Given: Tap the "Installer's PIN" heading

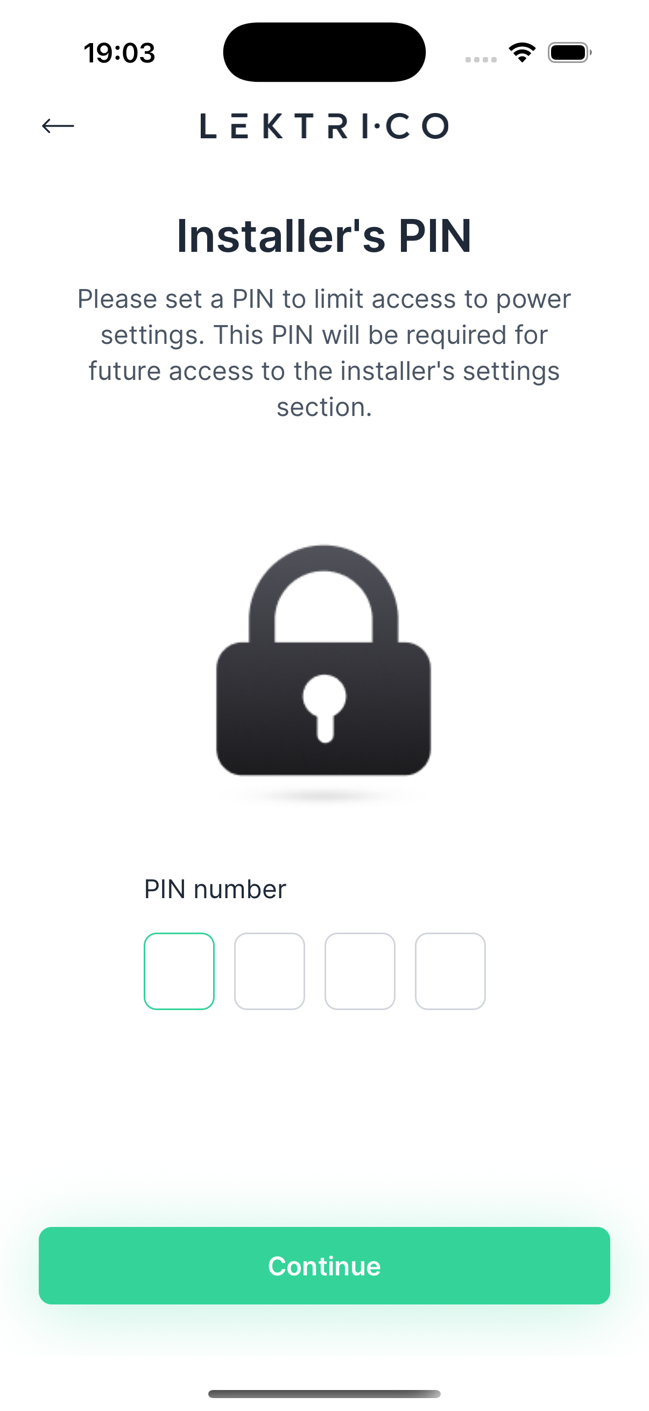Looking at the screenshot, I should 324,236.
